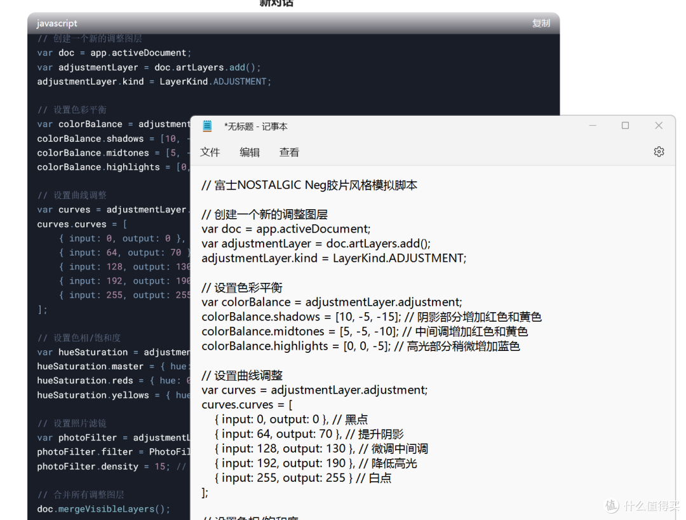Click Notepad line adjustmentLayer.kind = LayerKind.ADJUSTMENT;
The image size is (686, 520).
[x=334, y=258]
